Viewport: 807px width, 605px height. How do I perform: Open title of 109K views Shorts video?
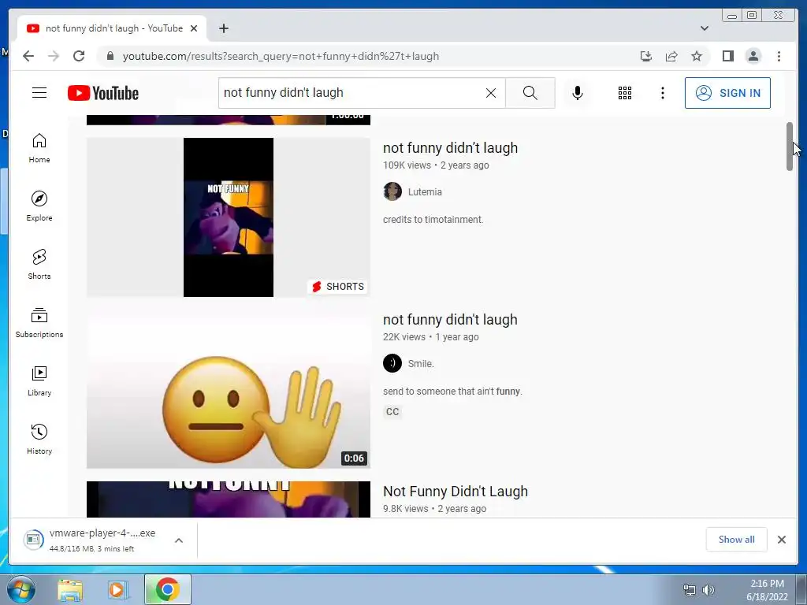tap(450, 147)
